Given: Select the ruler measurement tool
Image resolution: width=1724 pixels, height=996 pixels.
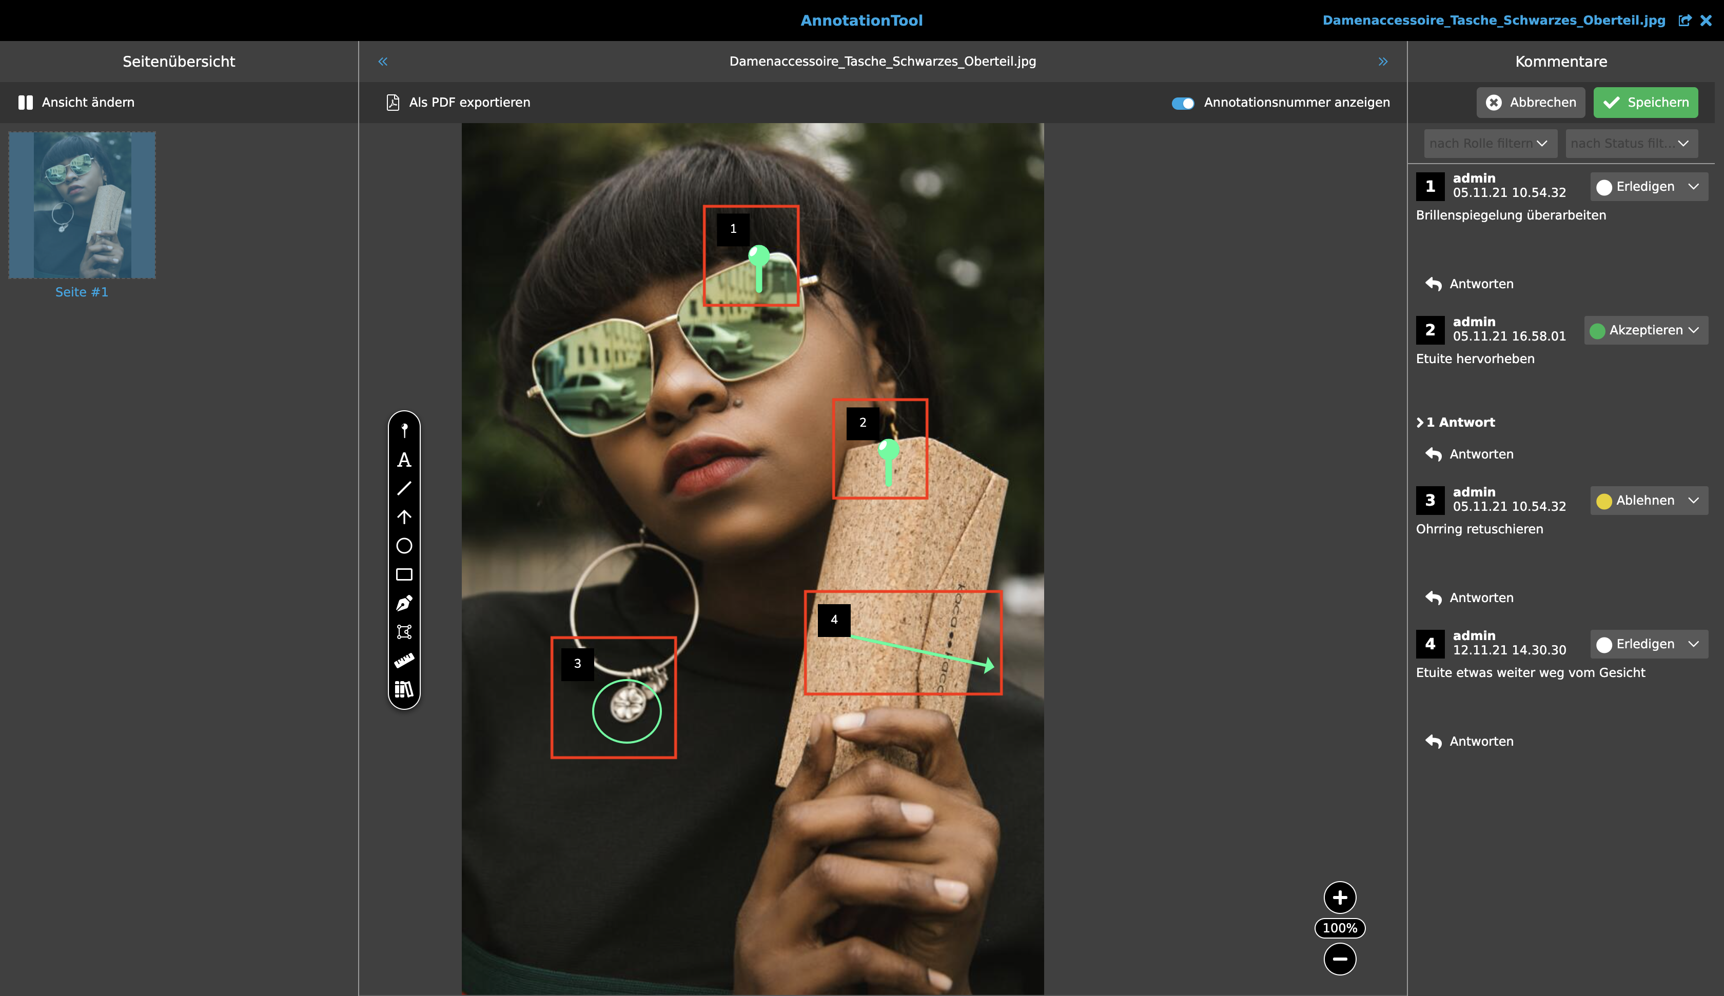Looking at the screenshot, I should (404, 661).
